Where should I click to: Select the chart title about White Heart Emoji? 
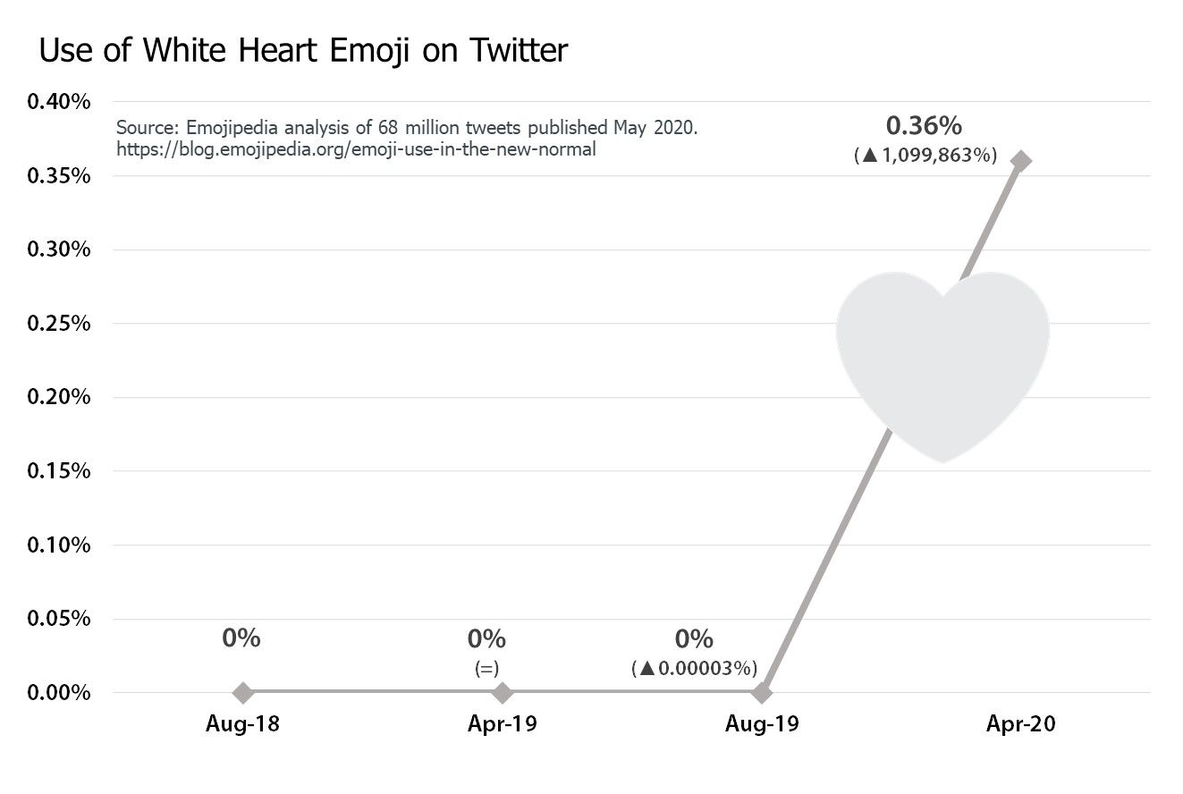tap(303, 51)
